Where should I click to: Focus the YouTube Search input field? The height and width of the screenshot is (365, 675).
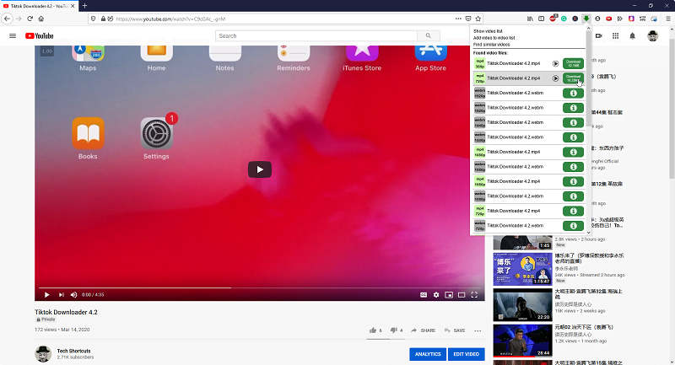(316, 35)
